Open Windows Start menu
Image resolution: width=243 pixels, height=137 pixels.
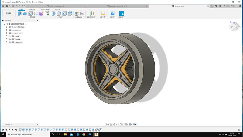[3, 135]
